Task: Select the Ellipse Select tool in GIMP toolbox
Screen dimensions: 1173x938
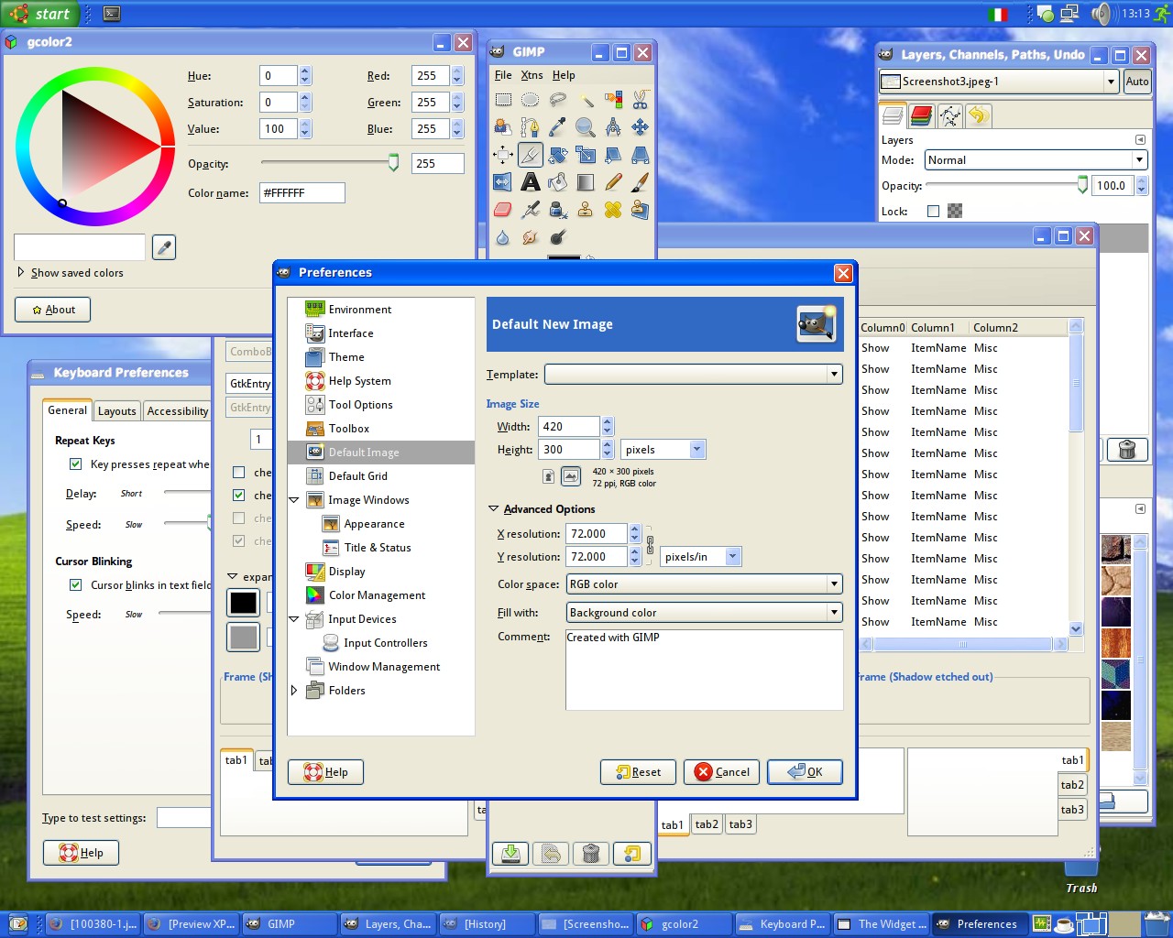Action: [531, 100]
